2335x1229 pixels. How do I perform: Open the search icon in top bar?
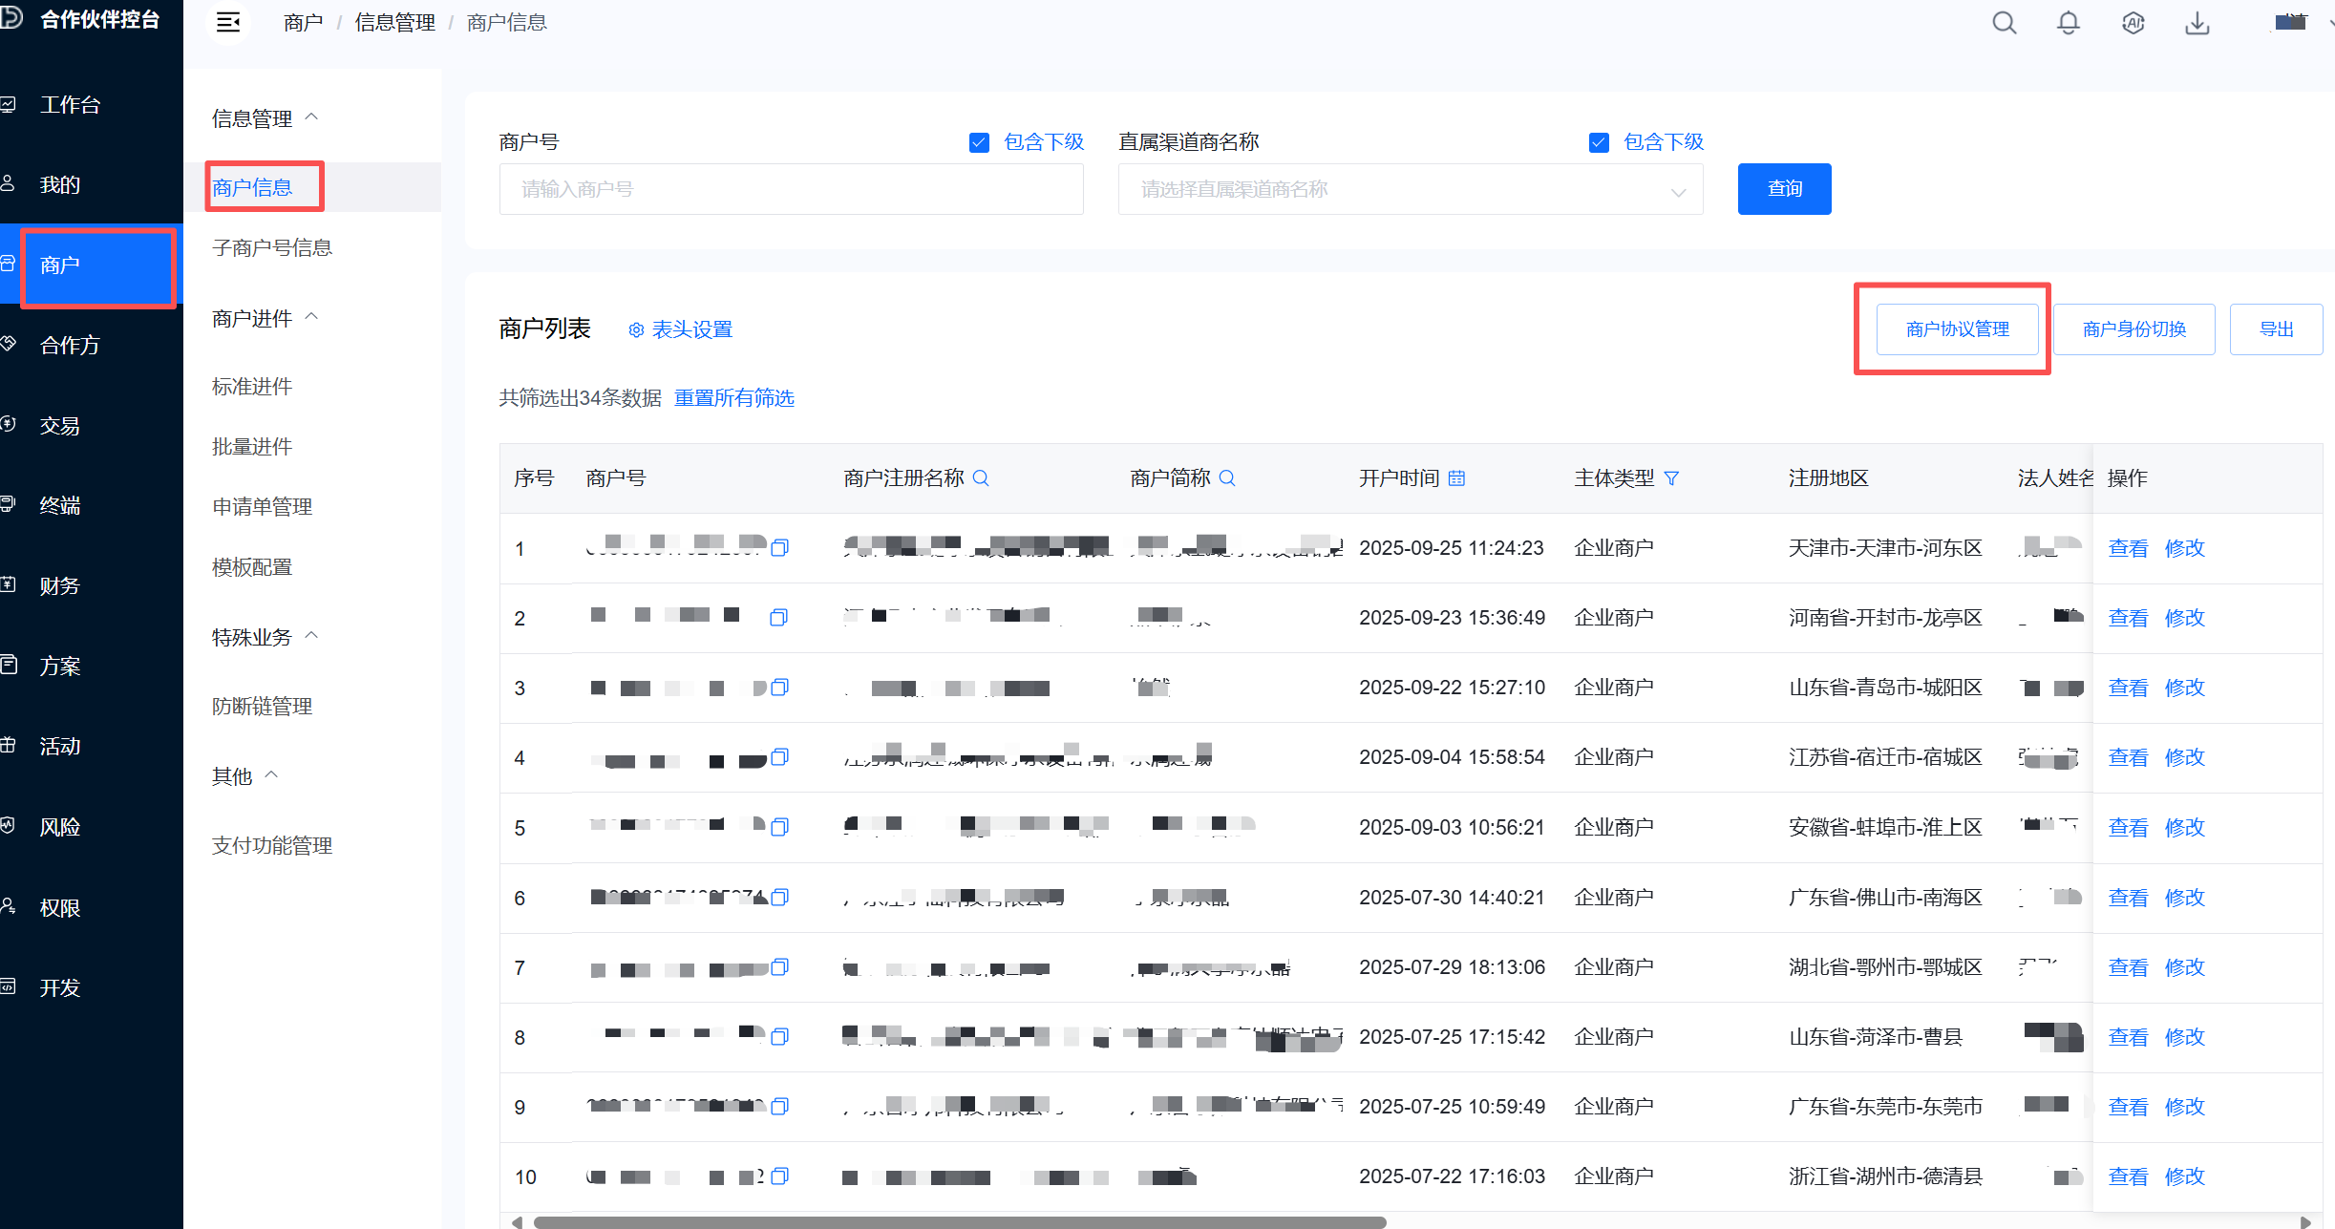tap(2005, 22)
